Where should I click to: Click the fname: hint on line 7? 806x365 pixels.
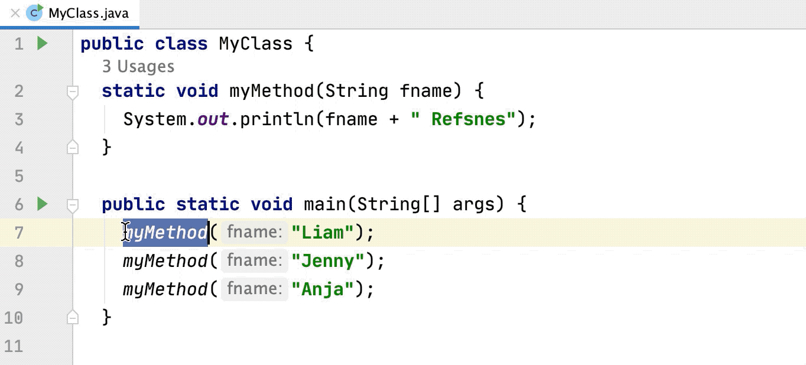click(254, 232)
